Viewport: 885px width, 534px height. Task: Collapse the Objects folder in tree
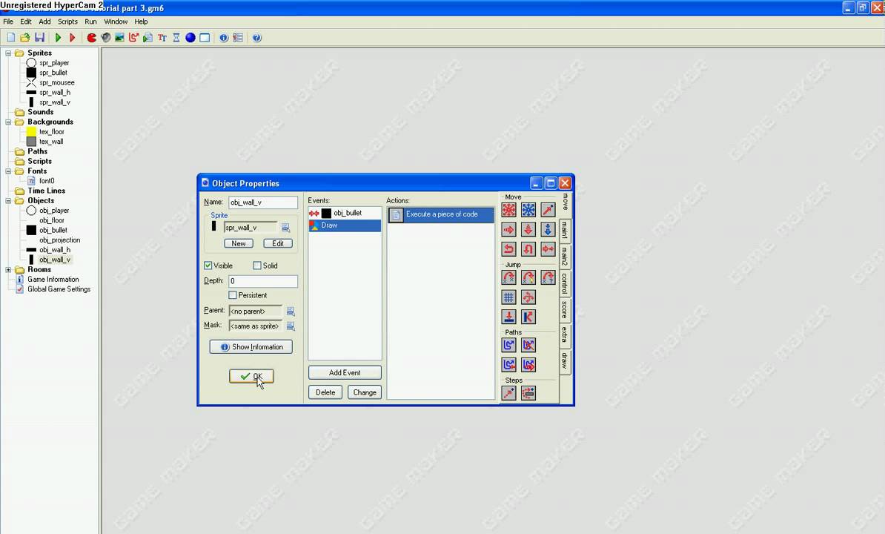pos(8,200)
